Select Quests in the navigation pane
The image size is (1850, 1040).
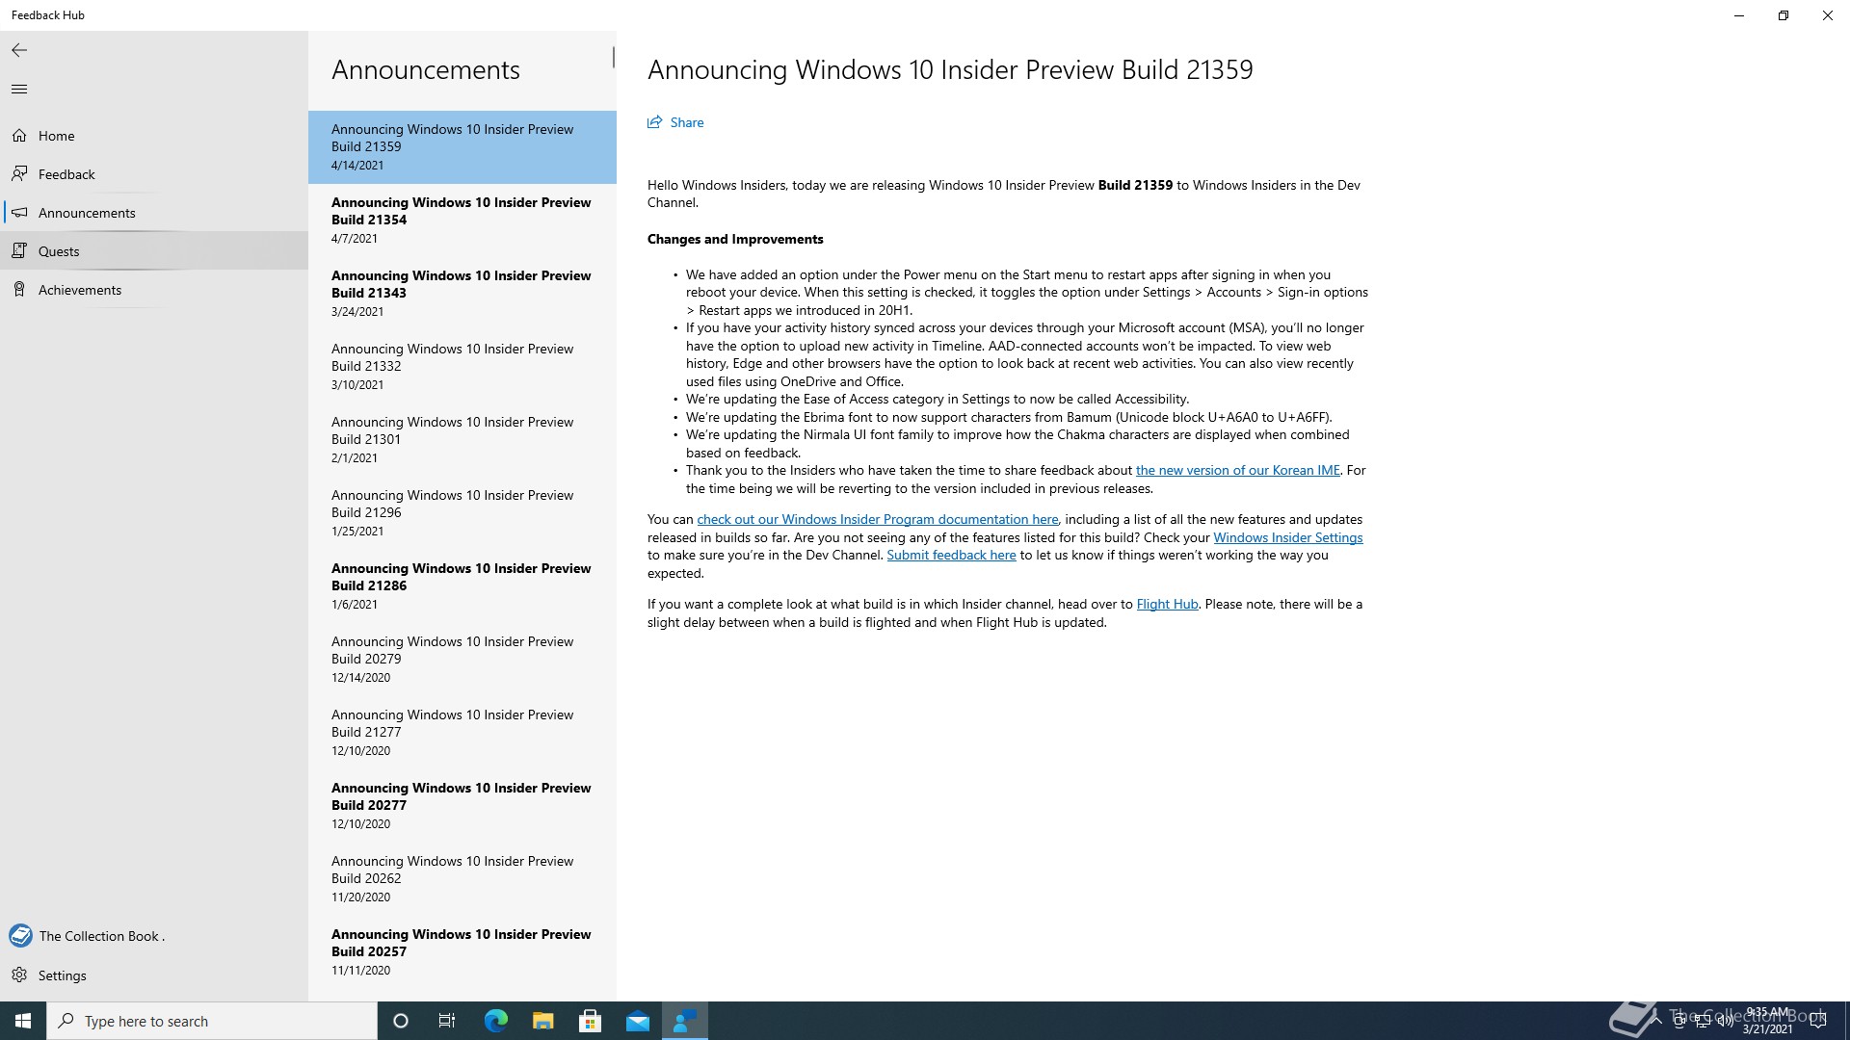pos(154,251)
